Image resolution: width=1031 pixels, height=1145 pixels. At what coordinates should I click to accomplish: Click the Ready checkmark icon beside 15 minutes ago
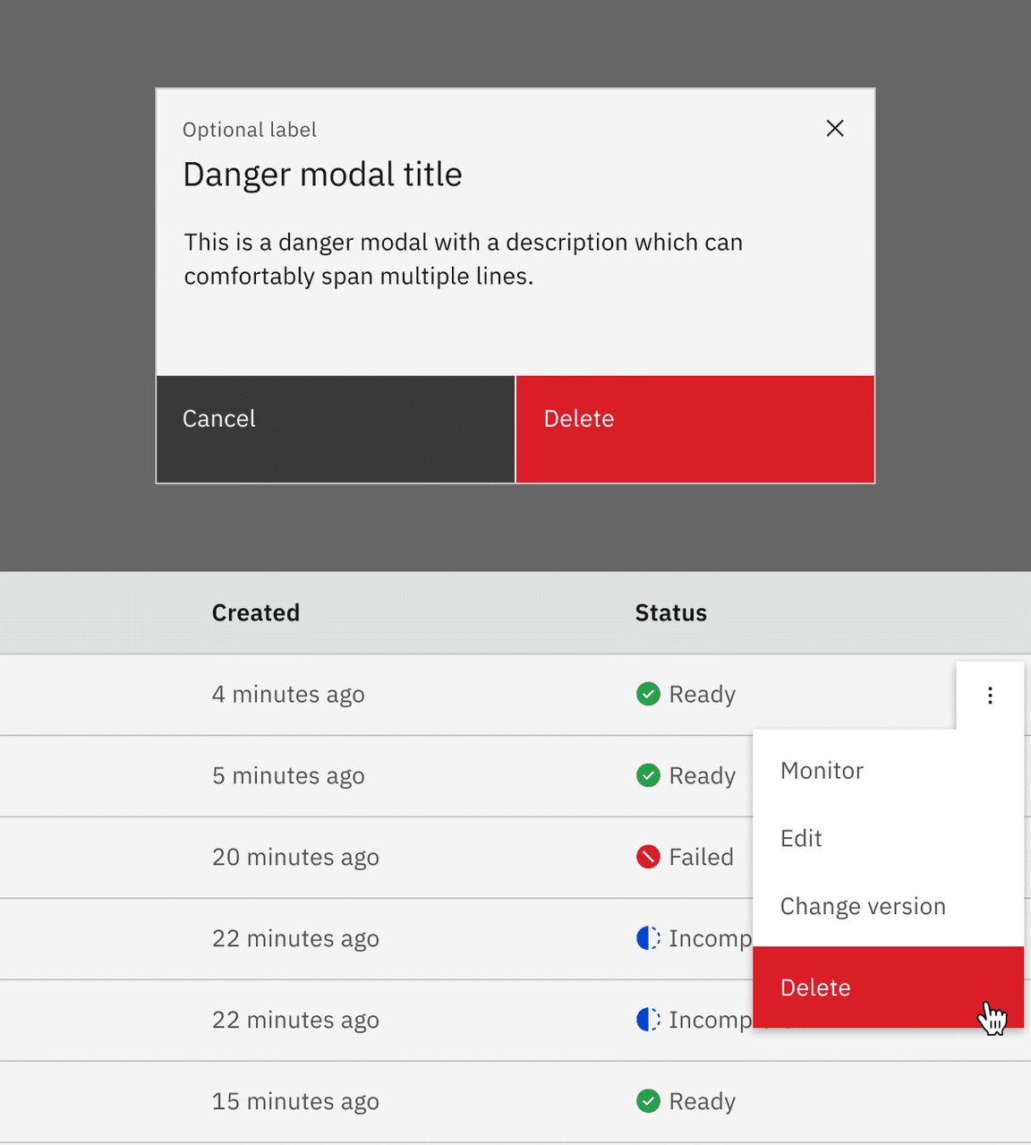click(647, 1101)
